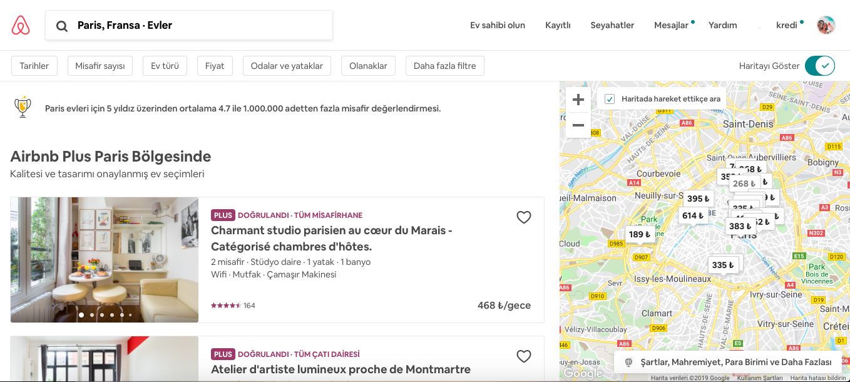Image resolution: width=850 pixels, height=382 pixels.
Task: Open the Kayıtlı menu item
Action: point(558,25)
